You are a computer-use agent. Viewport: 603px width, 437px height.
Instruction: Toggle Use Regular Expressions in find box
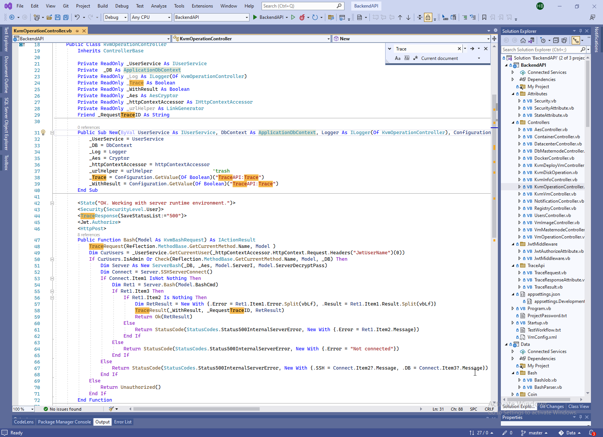pyautogui.click(x=415, y=58)
